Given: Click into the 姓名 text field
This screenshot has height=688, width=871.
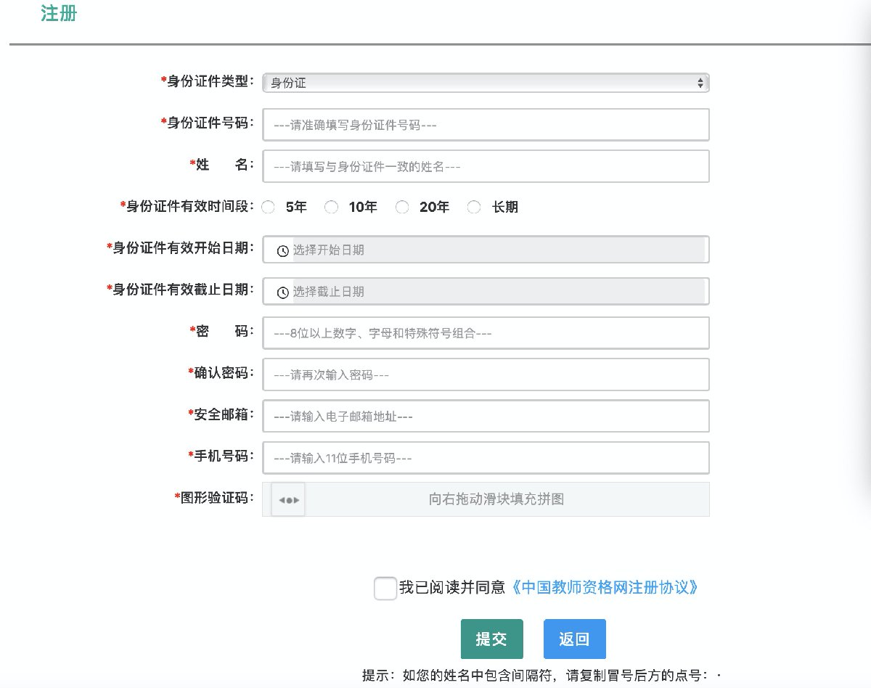Looking at the screenshot, I should pos(486,166).
